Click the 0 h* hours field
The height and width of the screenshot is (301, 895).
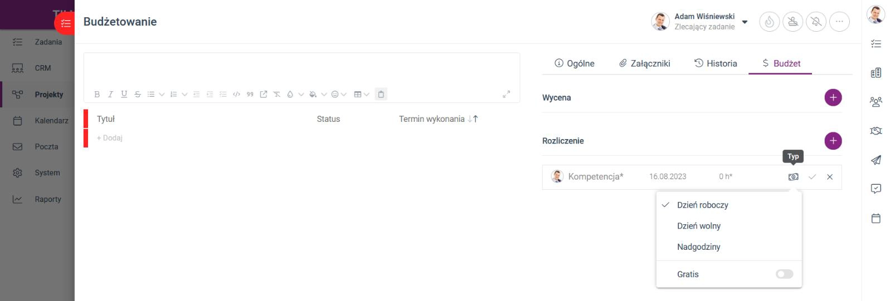[726, 176]
